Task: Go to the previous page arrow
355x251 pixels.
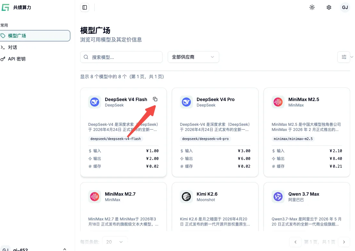Action: 295,242
